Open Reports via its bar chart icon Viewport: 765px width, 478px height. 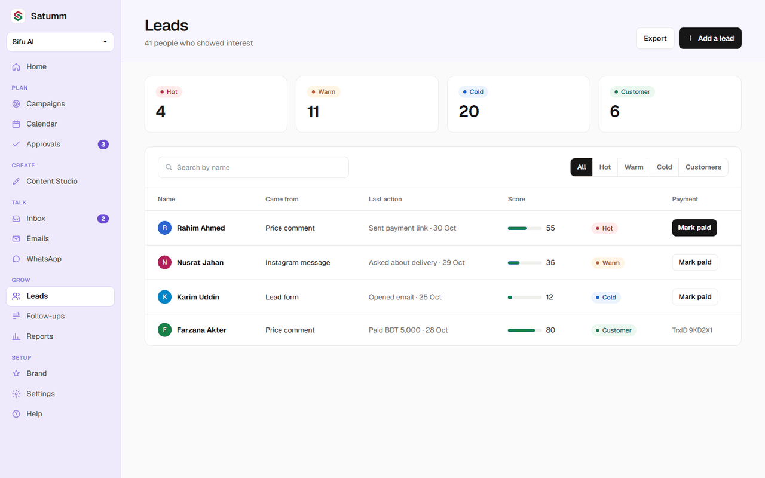(x=16, y=337)
